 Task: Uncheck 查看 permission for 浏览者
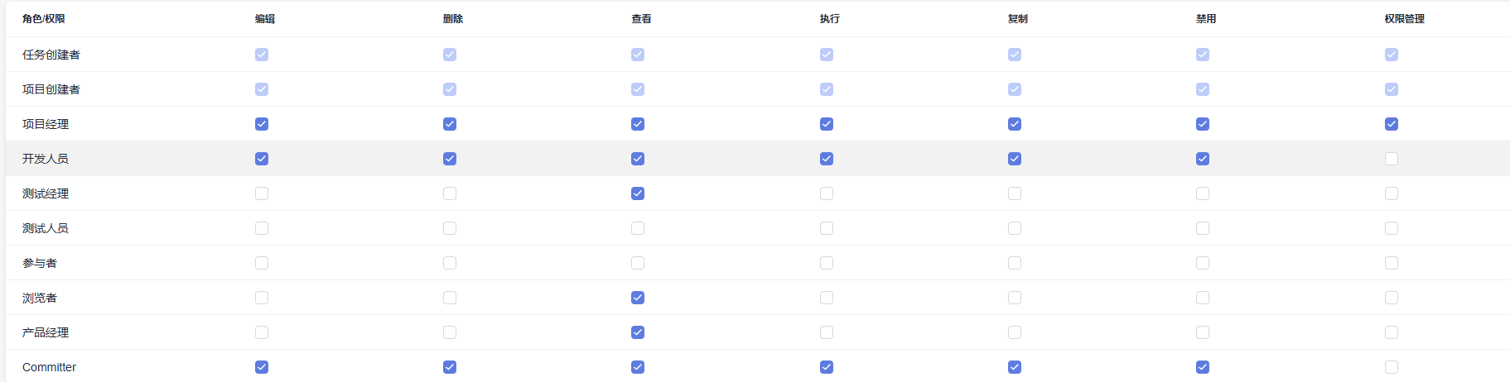pos(638,298)
